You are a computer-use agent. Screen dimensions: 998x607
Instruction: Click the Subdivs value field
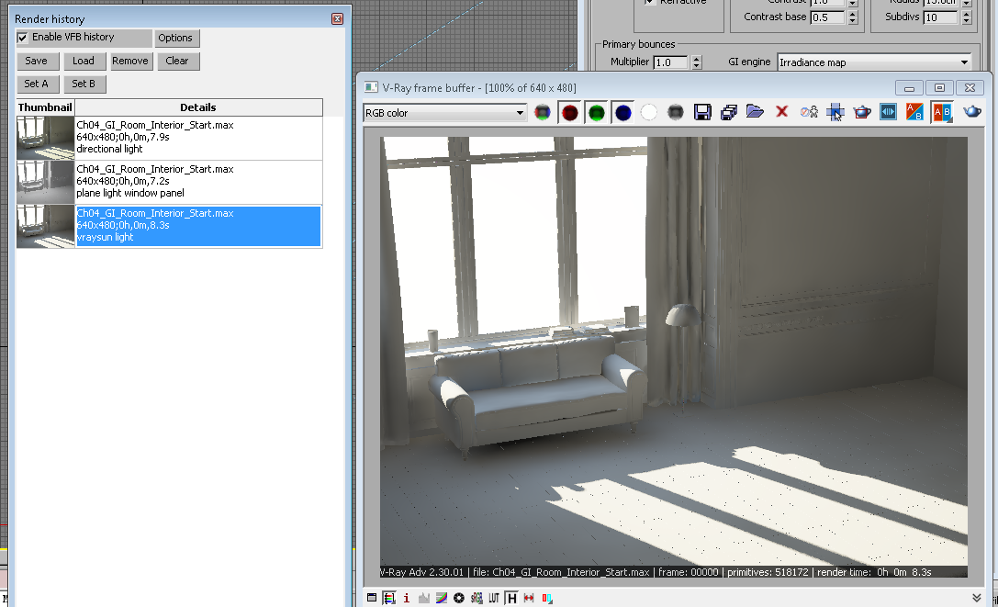tap(941, 17)
